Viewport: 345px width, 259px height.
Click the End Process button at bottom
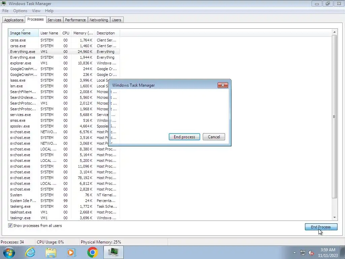[x=321, y=227]
